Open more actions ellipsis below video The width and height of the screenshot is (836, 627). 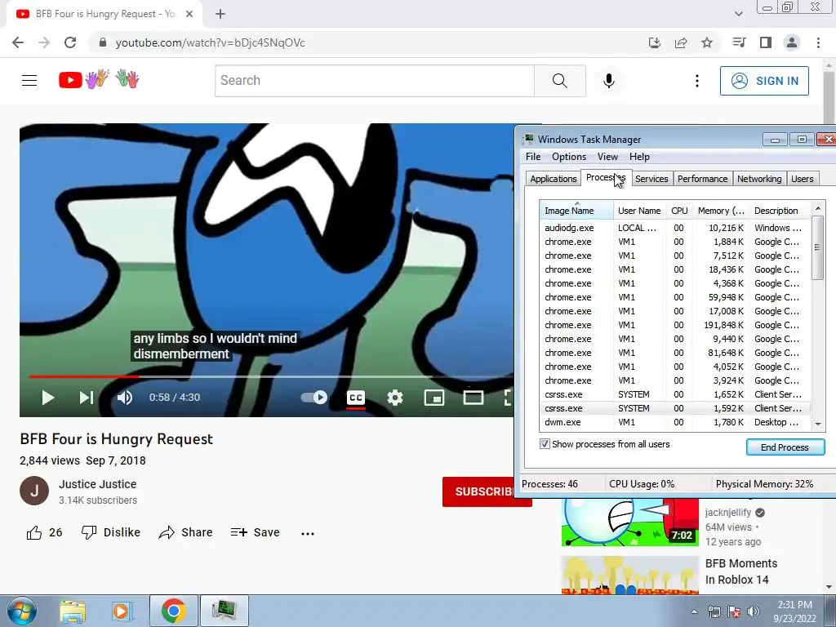[x=308, y=533]
